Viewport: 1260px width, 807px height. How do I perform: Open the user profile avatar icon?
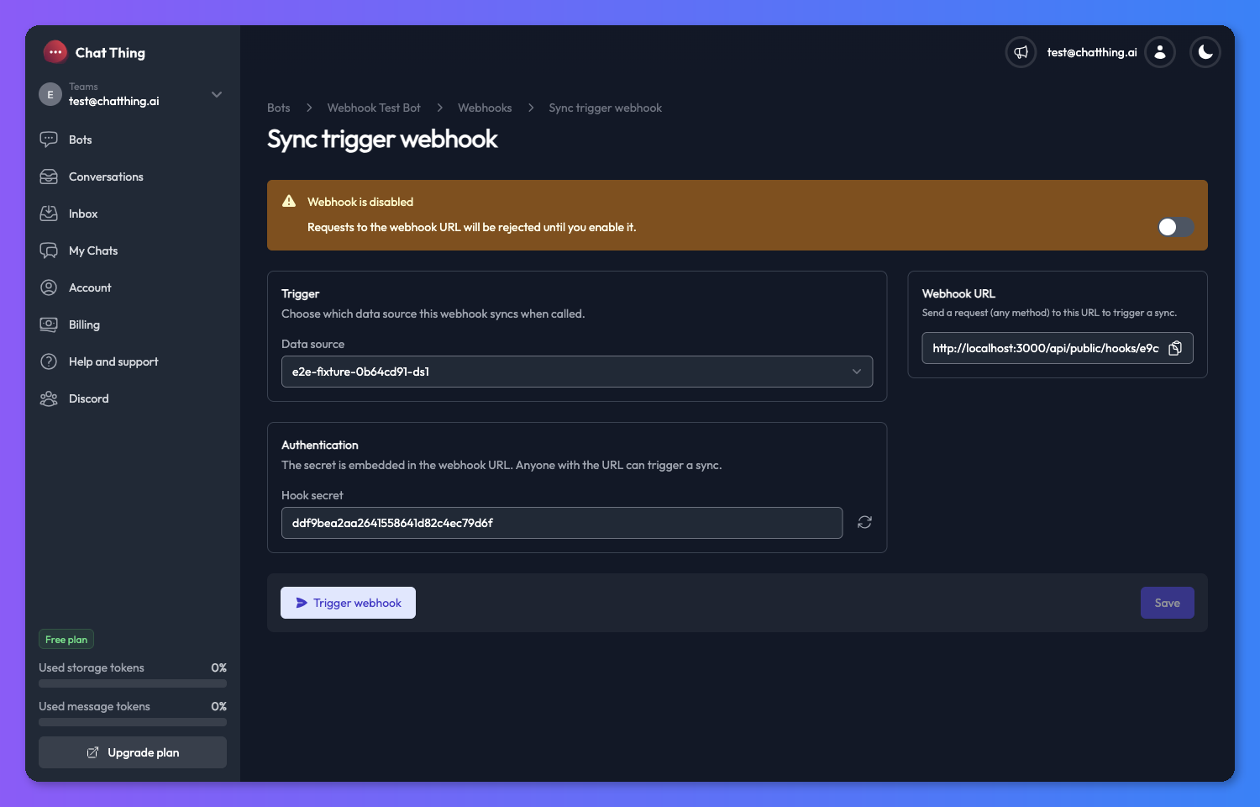point(1160,52)
